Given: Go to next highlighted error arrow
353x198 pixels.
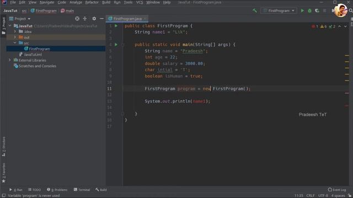Looking at the screenshot, I should point(345,26).
